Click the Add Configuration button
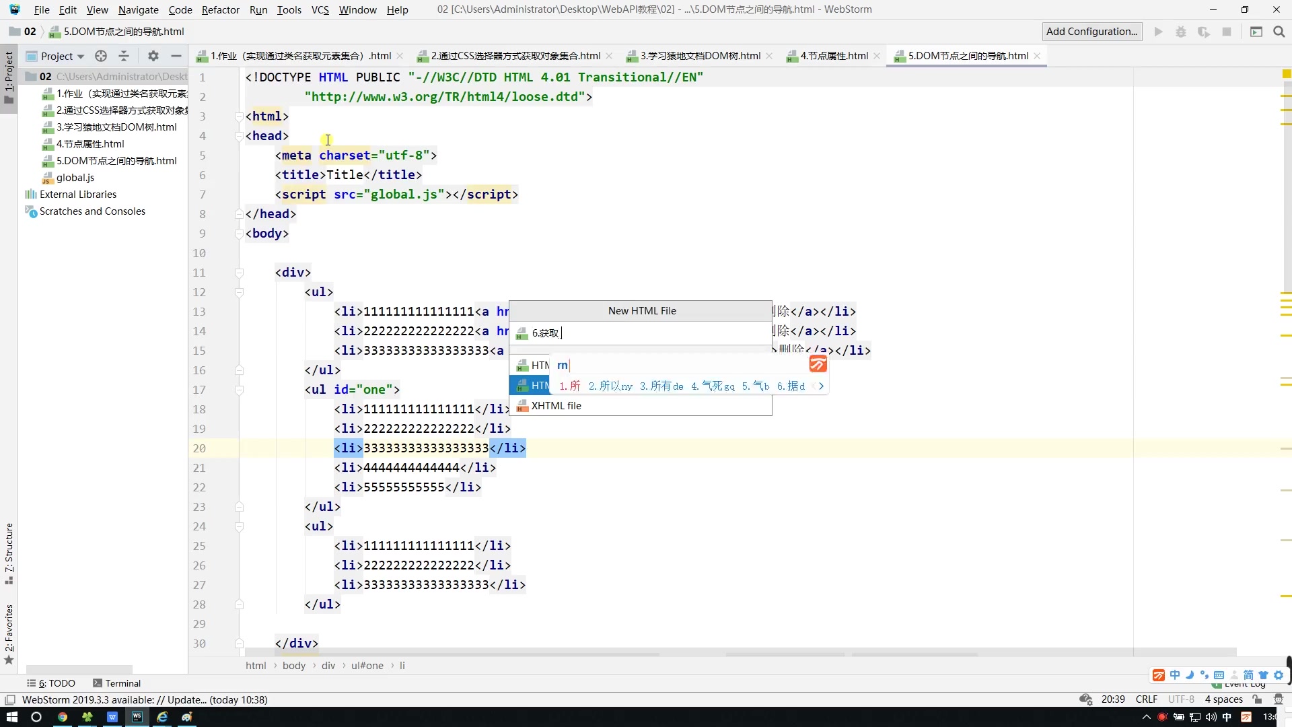Viewport: 1292px width, 727px height. pos(1091,32)
